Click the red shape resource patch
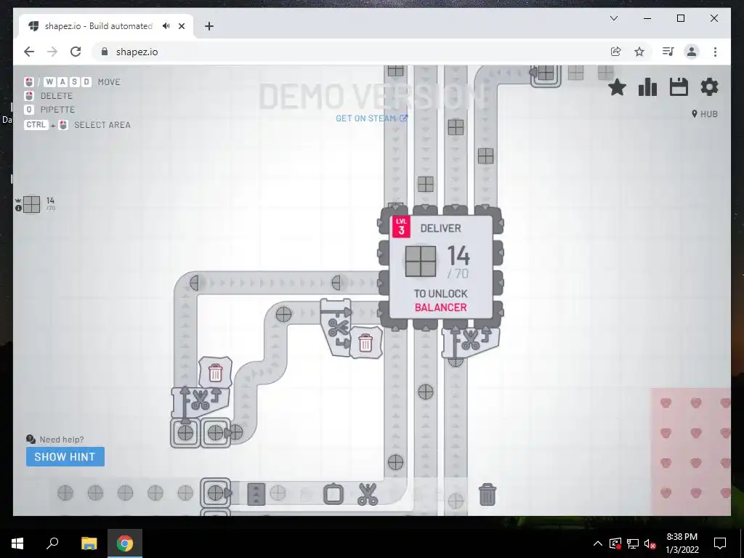The height and width of the screenshot is (558, 744). (690, 450)
